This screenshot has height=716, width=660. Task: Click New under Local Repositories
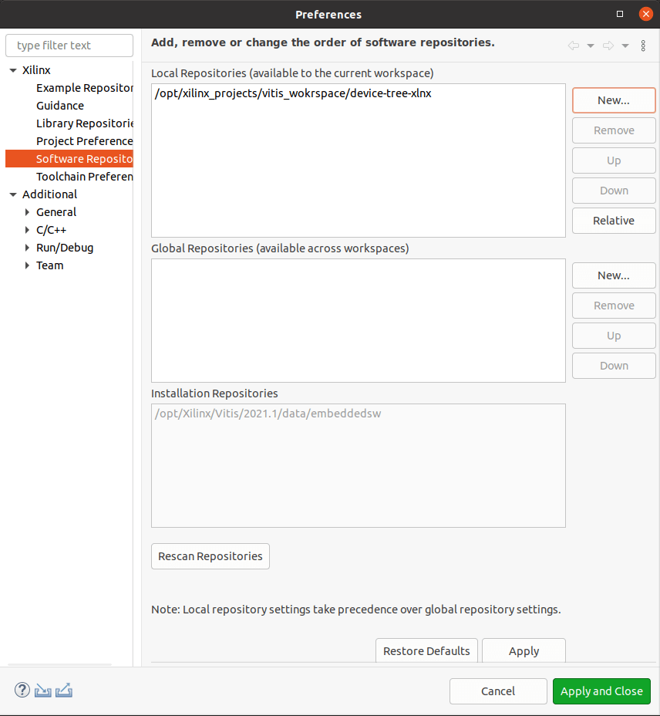[x=613, y=100]
